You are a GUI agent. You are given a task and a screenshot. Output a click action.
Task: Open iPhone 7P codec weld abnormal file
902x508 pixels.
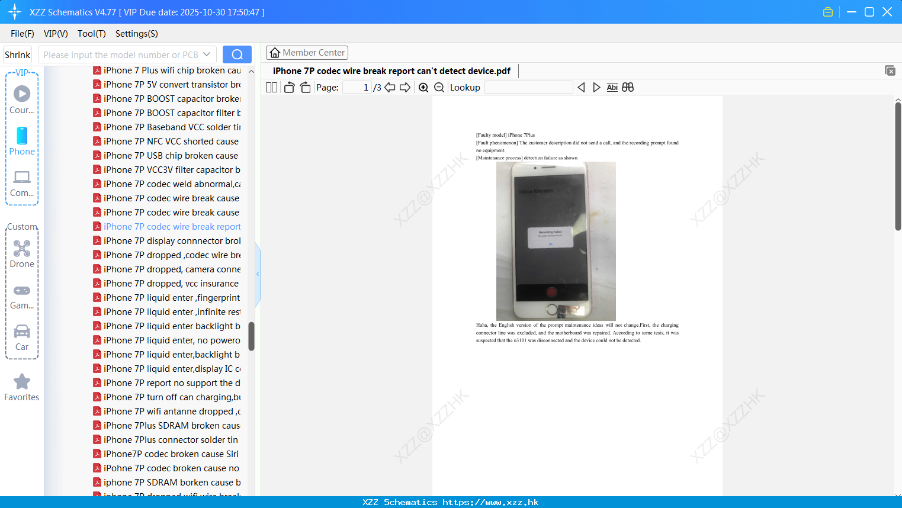(167, 184)
